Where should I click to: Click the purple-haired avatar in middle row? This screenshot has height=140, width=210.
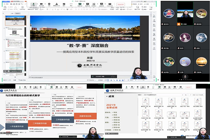tap(184, 37)
